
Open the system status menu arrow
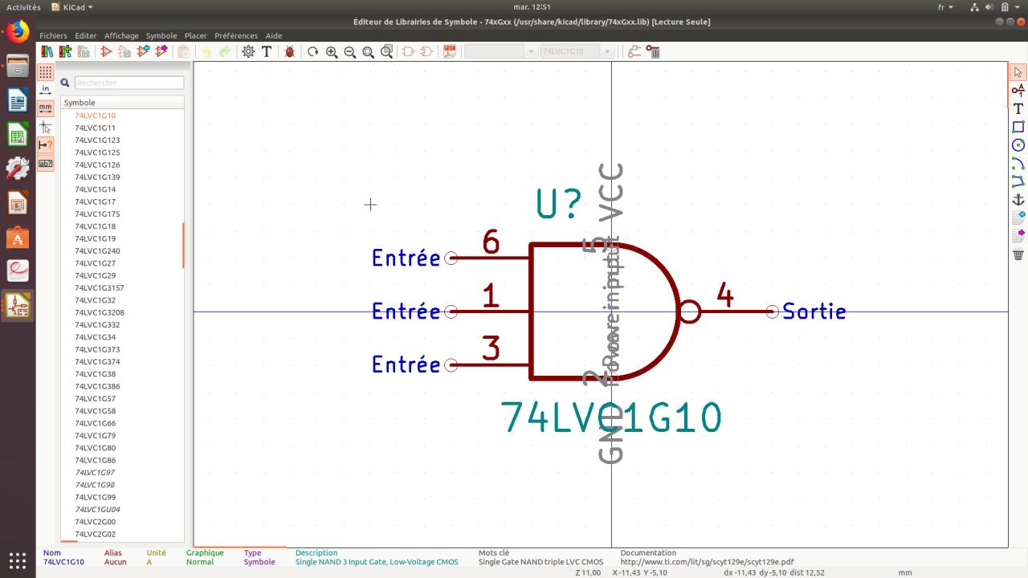[1017, 7]
